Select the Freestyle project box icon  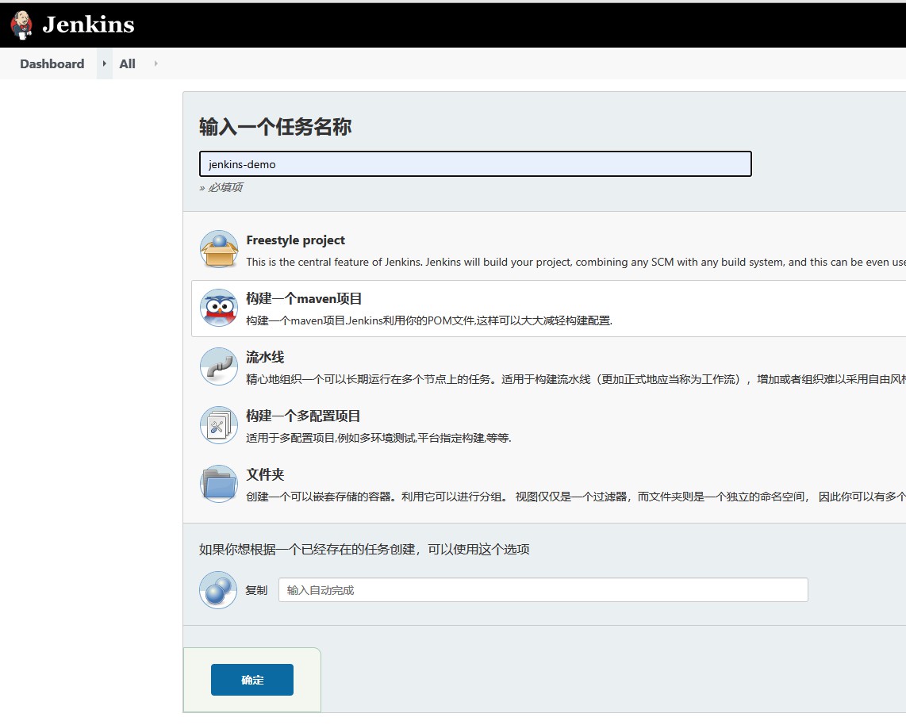pyautogui.click(x=219, y=249)
